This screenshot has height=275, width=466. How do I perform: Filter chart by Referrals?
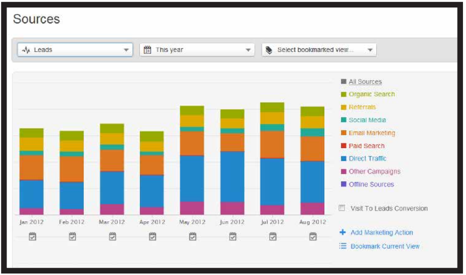(362, 107)
